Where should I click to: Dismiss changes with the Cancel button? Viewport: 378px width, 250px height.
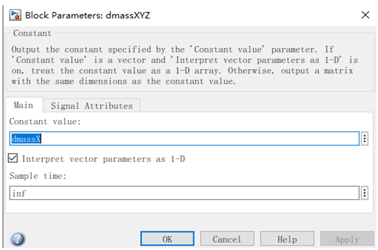(227, 239)
